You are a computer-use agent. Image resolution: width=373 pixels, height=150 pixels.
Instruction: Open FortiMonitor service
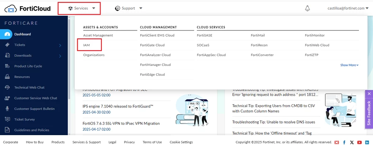pyautogui.click(x=315, y=35)
